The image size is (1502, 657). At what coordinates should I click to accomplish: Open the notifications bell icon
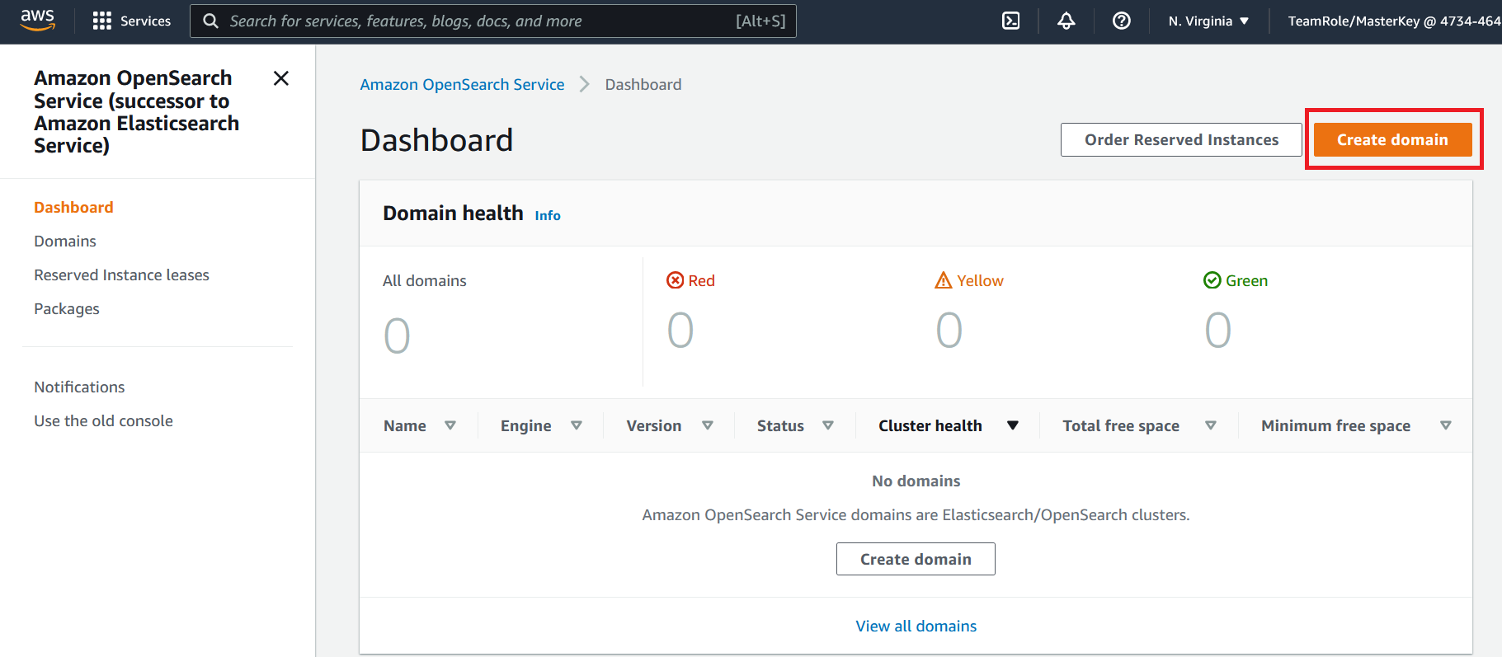[1066, 21]
